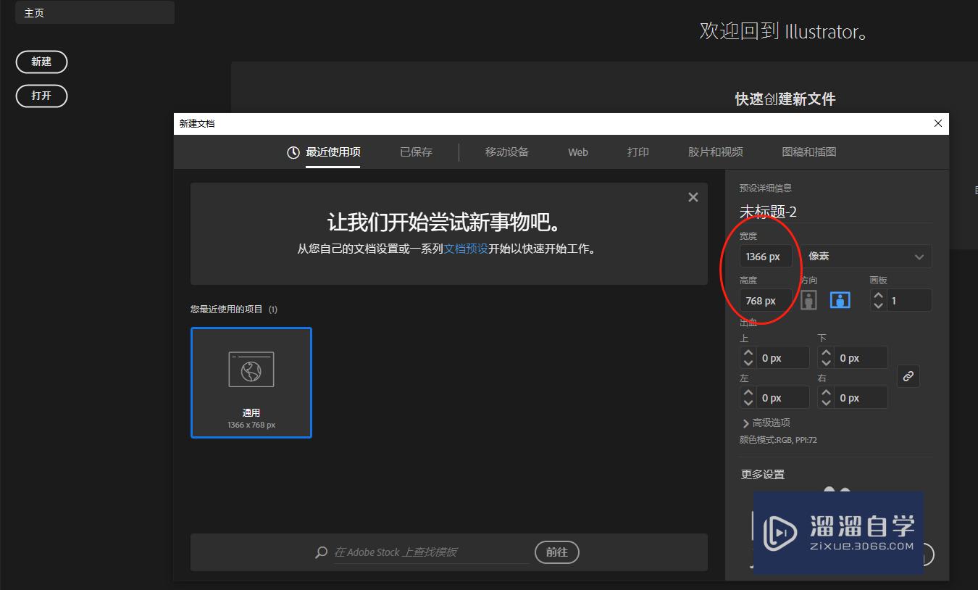Select landscape orientation icon
Image resolution: width=978 pixels, height=590 pixels.
pos(840,300)
